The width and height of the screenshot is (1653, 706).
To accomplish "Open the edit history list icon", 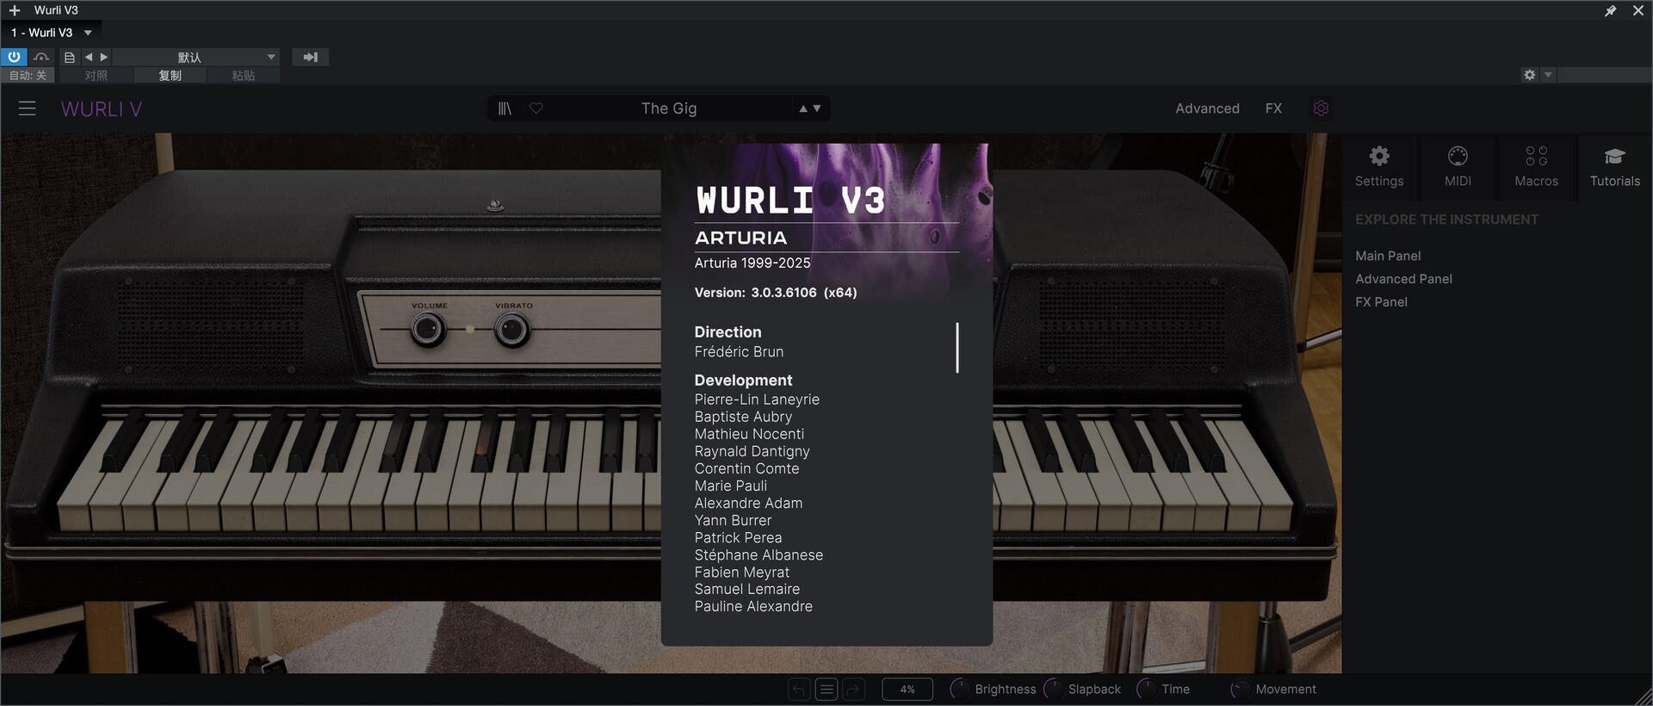I will tap(826, 690).
